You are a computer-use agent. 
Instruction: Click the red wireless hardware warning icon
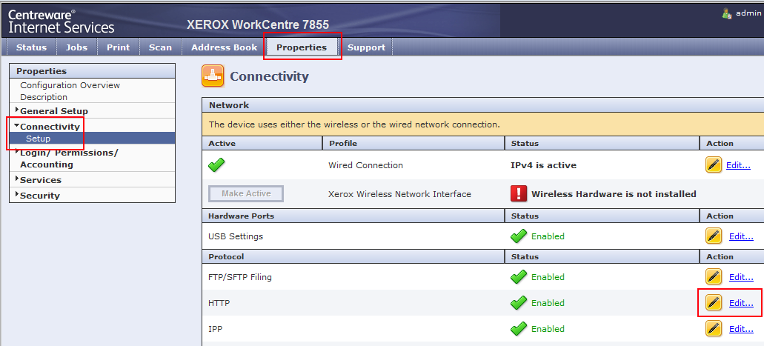519,193
